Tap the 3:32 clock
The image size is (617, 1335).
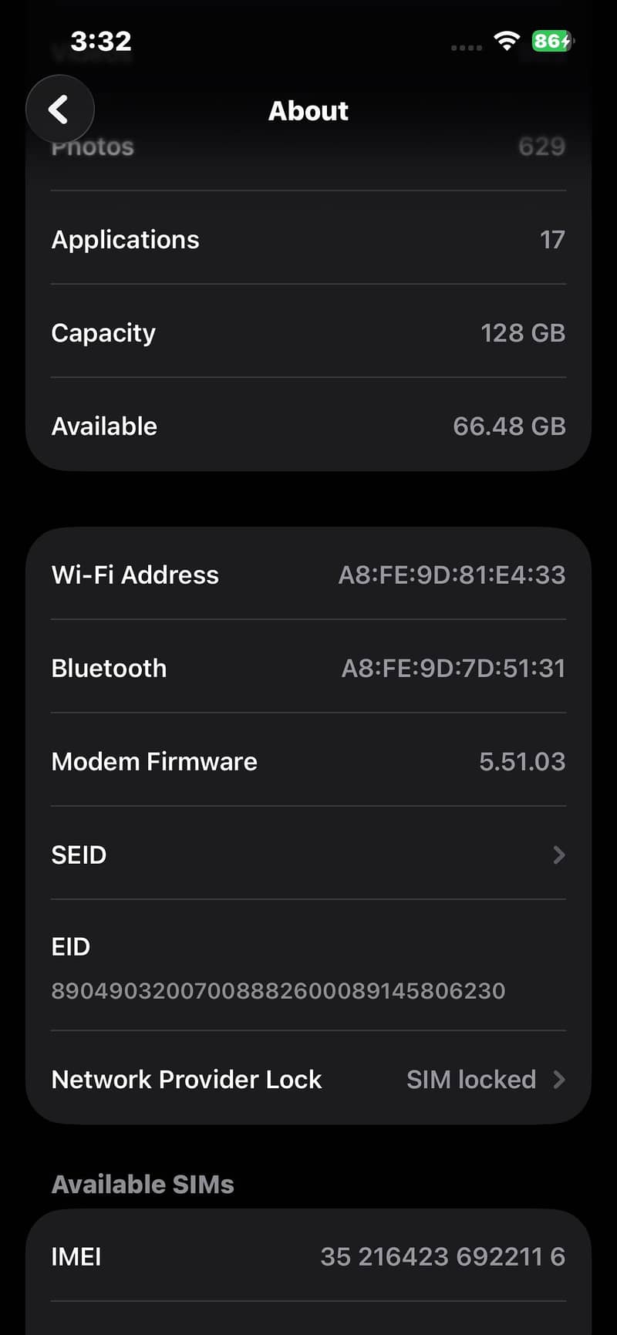pos(101,41)
